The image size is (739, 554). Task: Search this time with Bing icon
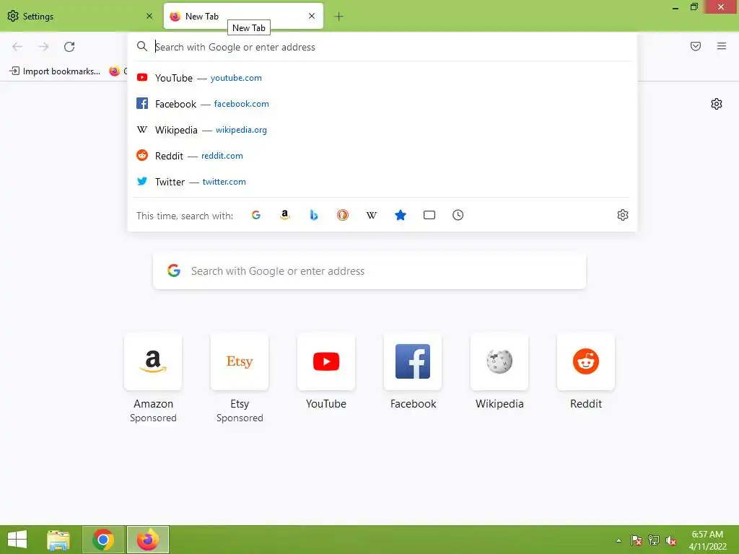pyautogui.click(x=314, y=215)
